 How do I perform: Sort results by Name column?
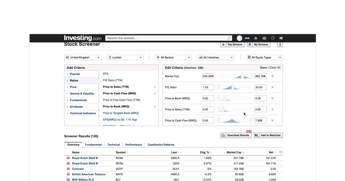(77, 152)
